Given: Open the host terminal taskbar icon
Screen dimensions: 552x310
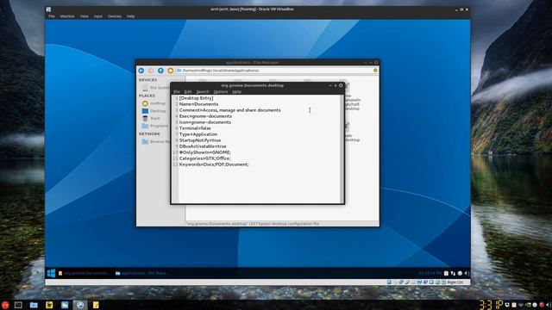Looking at the screenshot, I should [18, 305].
